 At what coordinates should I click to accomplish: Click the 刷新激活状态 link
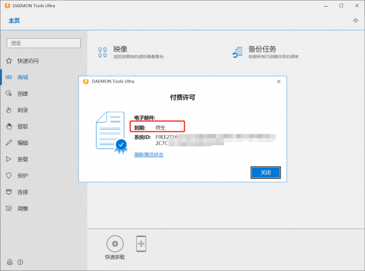coord(149,154)
